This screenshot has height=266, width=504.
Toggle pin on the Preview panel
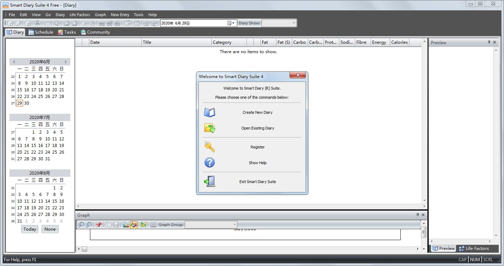[x=489, y=42]
